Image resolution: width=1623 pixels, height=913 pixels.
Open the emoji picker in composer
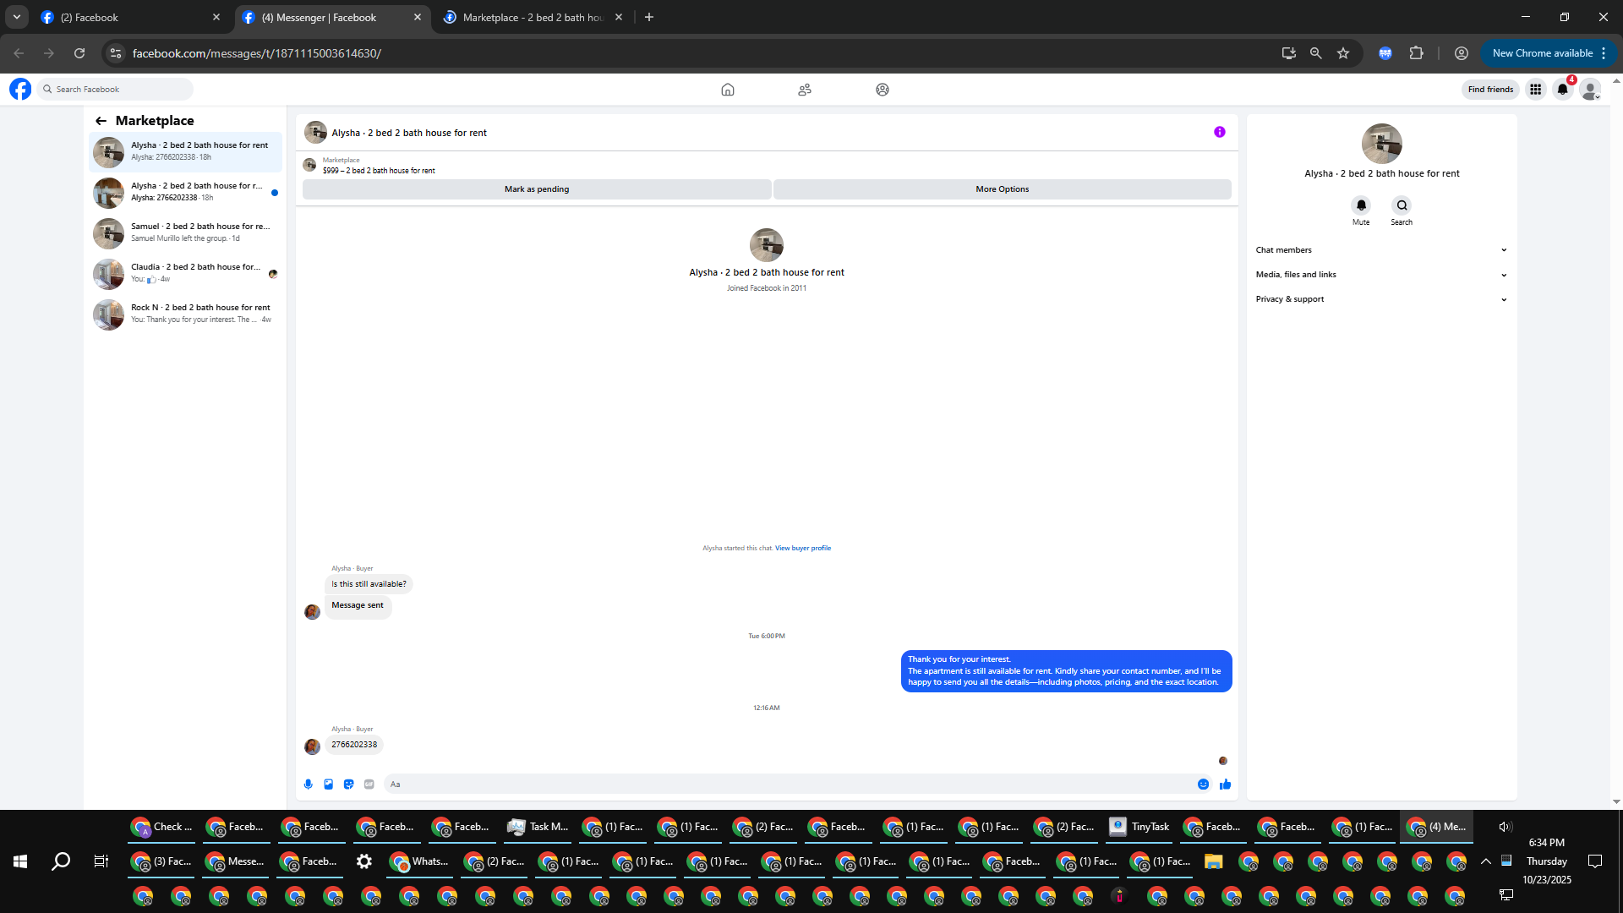point(1203,785)
